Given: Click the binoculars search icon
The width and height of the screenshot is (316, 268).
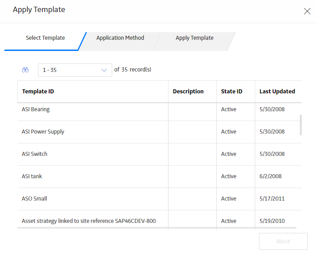Looking at the screenshot, I should tap(25, 70).
